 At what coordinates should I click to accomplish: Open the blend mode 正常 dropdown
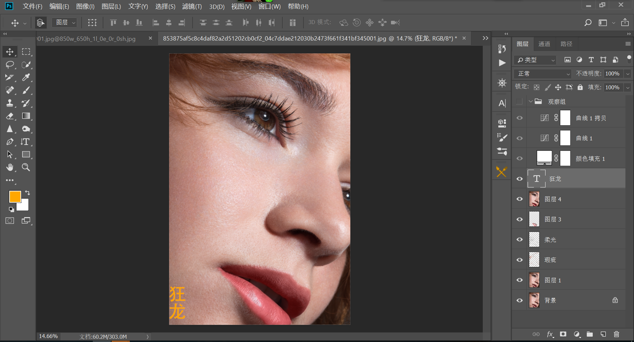(543, 73)
